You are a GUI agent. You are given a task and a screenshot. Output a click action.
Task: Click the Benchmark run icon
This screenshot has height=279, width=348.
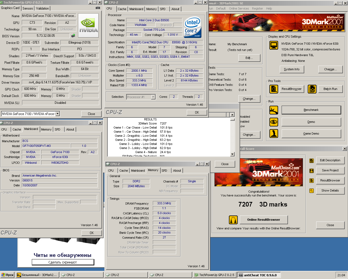pyautogui.click(x=274, y=110)
